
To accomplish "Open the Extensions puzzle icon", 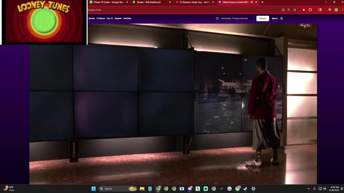I will [310, 10].
